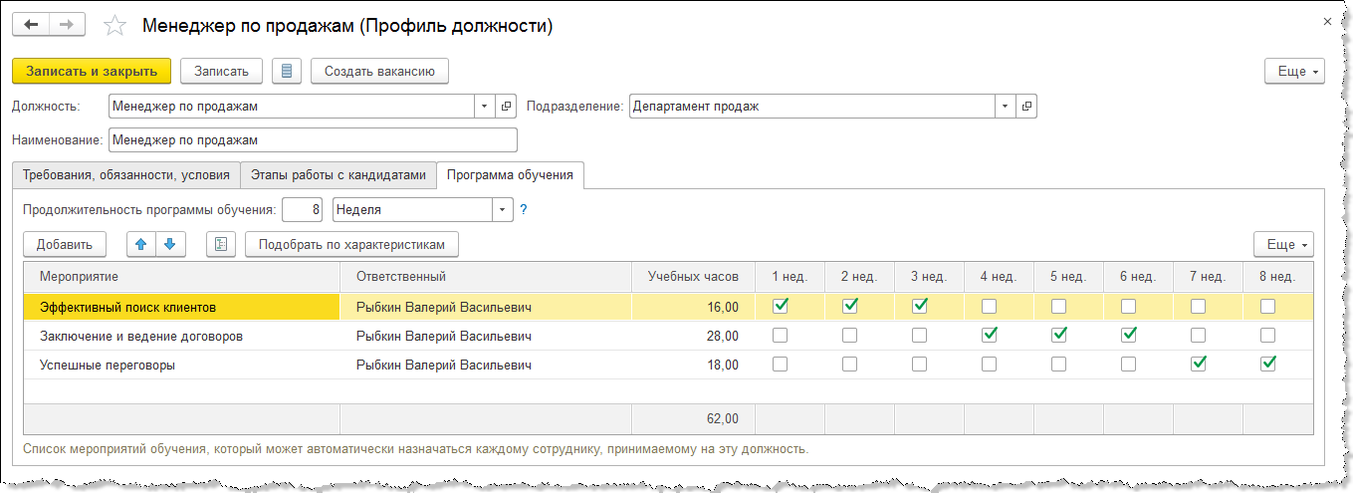Open the report list icon next to Записать
The image size is (1353, 493).
pos(287,71)
